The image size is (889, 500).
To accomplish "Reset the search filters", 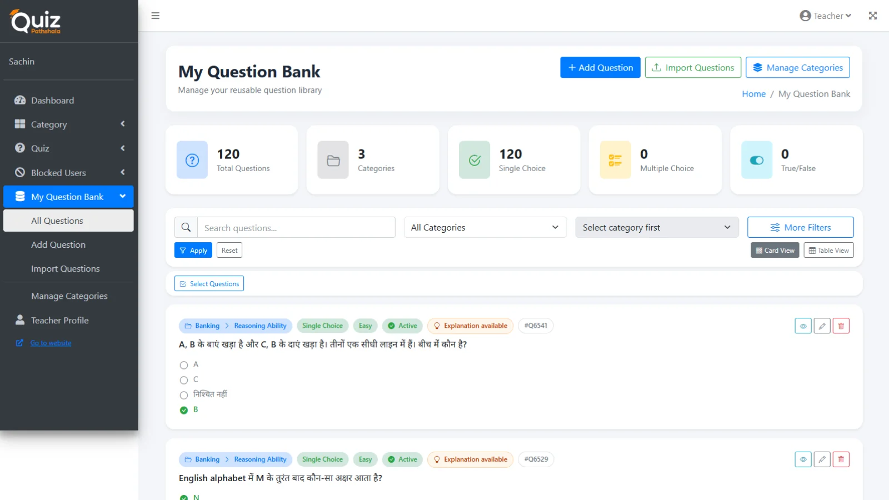I will pos(229,251).
